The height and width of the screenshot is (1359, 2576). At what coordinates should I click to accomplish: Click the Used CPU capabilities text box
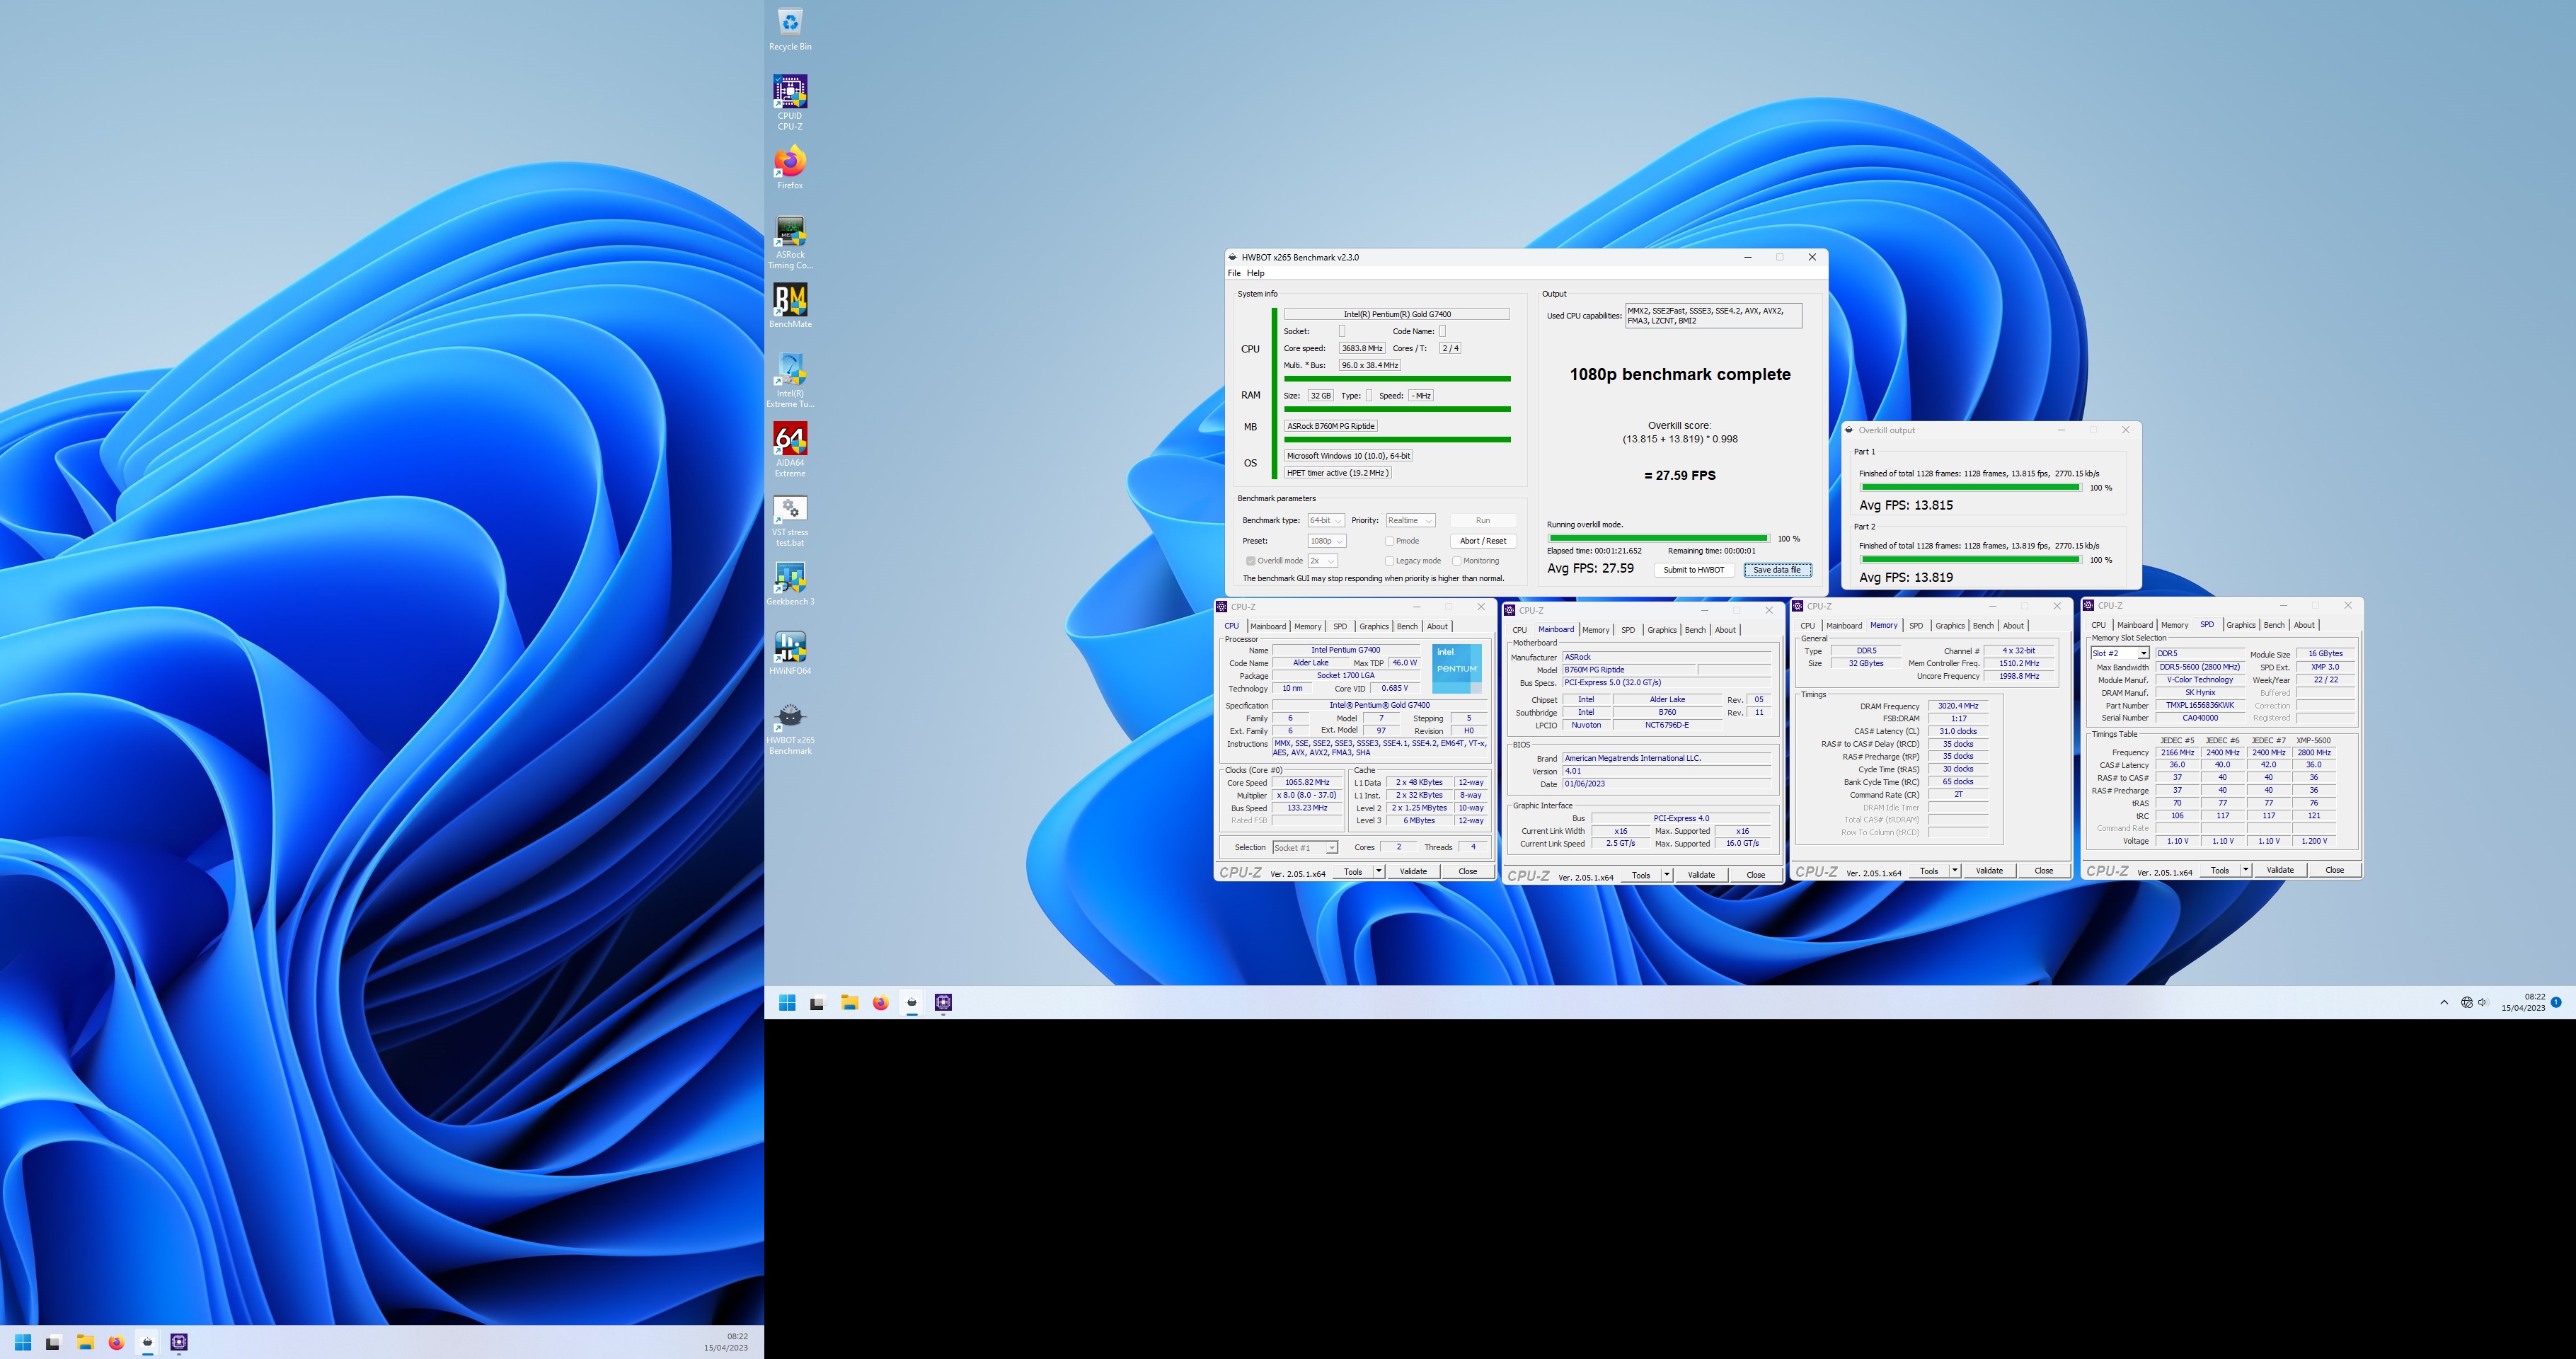click(1713, 316)
